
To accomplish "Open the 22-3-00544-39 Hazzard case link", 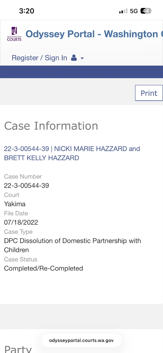I will coord(72,153).
